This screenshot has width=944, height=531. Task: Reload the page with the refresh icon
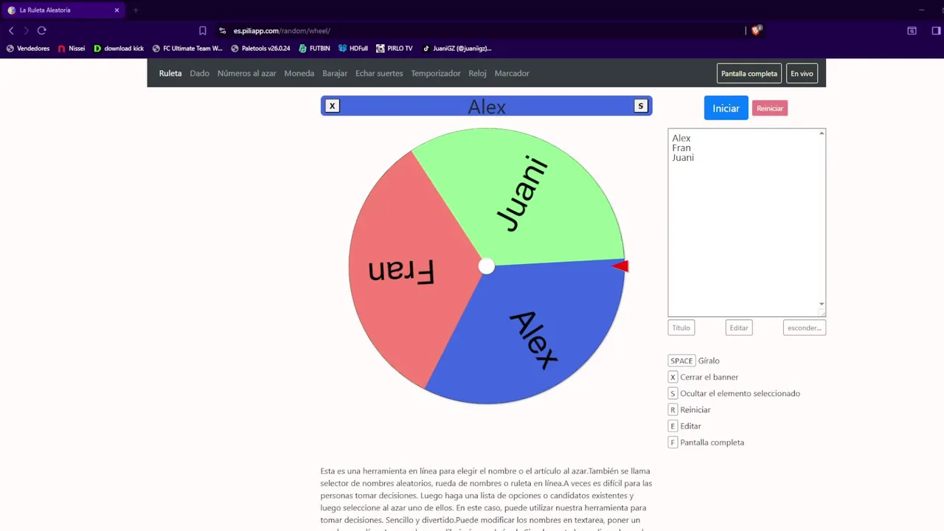[x=42, y=30]
